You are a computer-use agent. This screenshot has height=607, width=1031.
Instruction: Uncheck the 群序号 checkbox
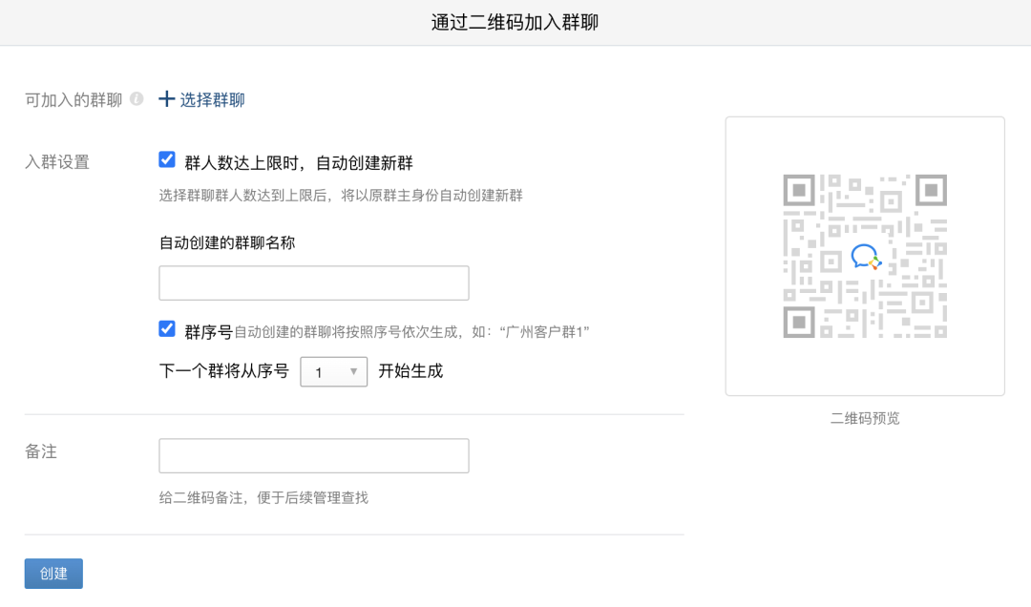click(167, 329)
